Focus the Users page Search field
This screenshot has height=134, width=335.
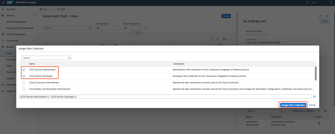coord(67,28)
